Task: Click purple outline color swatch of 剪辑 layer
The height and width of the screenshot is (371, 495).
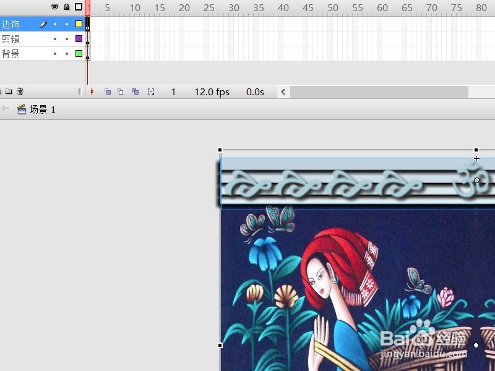Action: point(79,38)
